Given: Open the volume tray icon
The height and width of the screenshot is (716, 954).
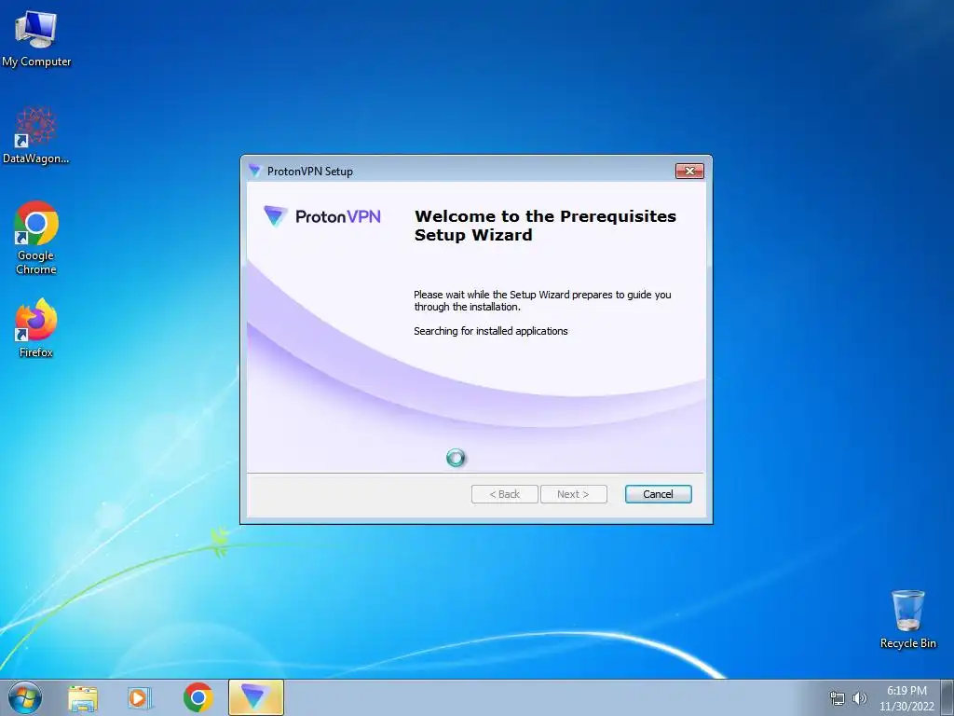Looking at the screenshot, I should pyautogui.click(x=859, y=698).
